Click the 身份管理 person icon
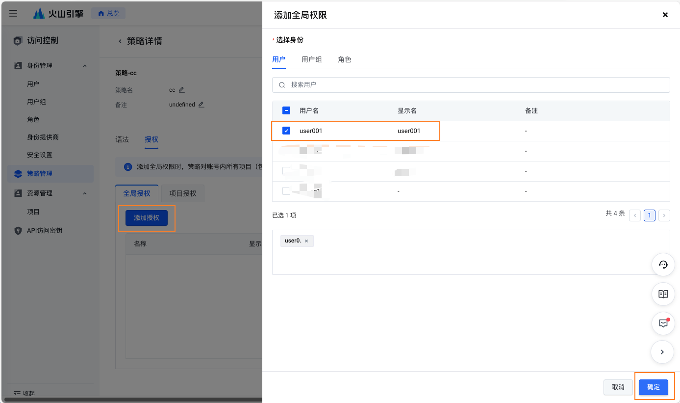The image size is (680, 403). tap(18, 65)
